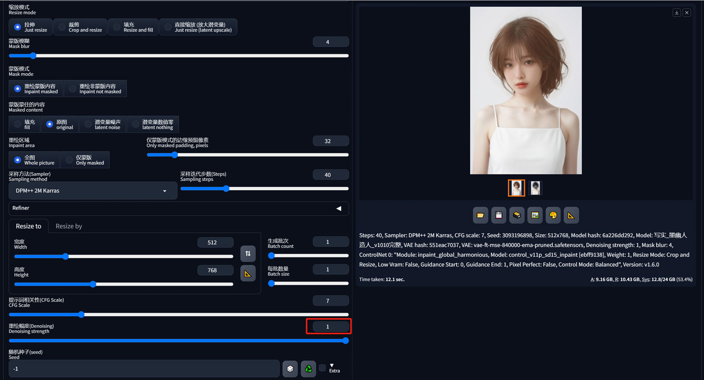
Task: Send image to img2img picture icon
Action: click(x=535, y=215)
